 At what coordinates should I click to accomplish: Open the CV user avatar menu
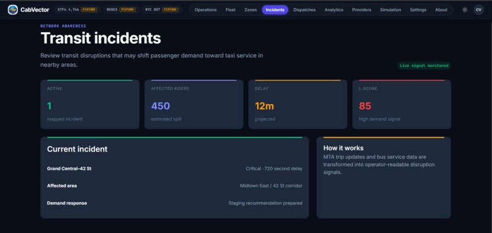479,10
